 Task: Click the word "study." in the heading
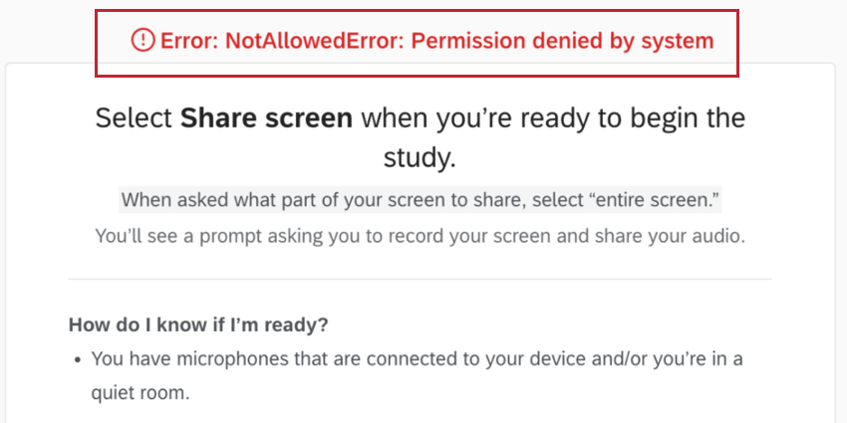pyautogui.click(x=420, y=158)
